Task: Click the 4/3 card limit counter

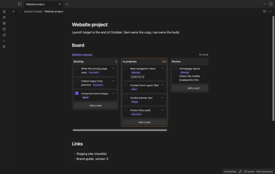Action: point(164,62)
